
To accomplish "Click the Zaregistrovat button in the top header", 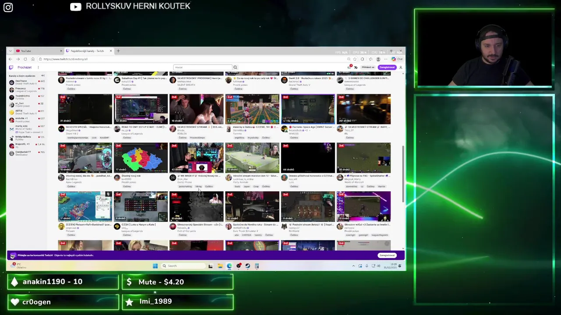I will (387, 67).
